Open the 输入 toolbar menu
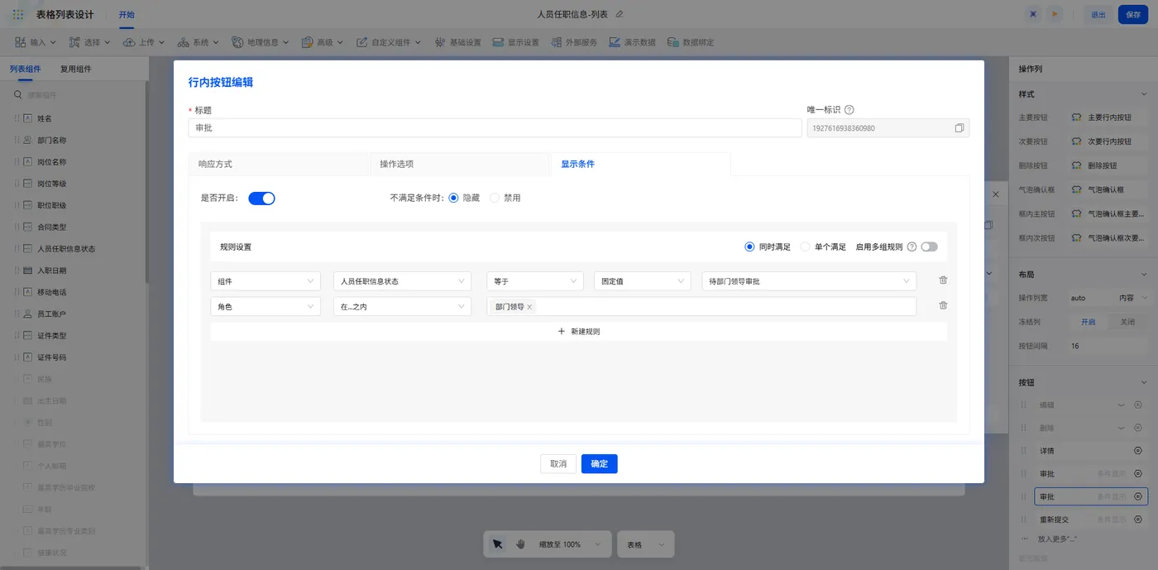The image size is (1158, 570). click(x=36, y=42)
